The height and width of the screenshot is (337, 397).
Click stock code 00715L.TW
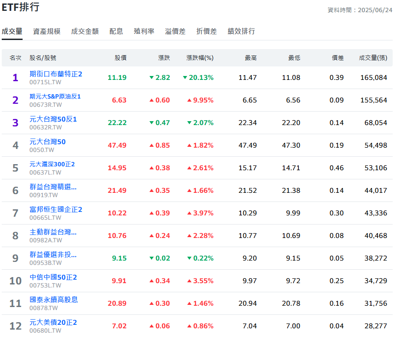pos(45,82)
